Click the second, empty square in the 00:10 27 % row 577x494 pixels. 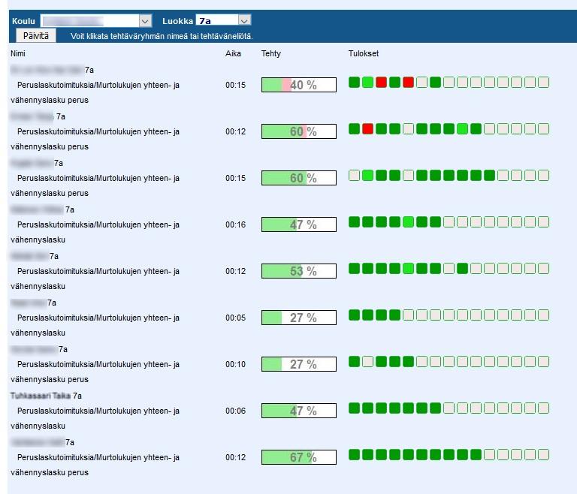(x=367, y=362)
